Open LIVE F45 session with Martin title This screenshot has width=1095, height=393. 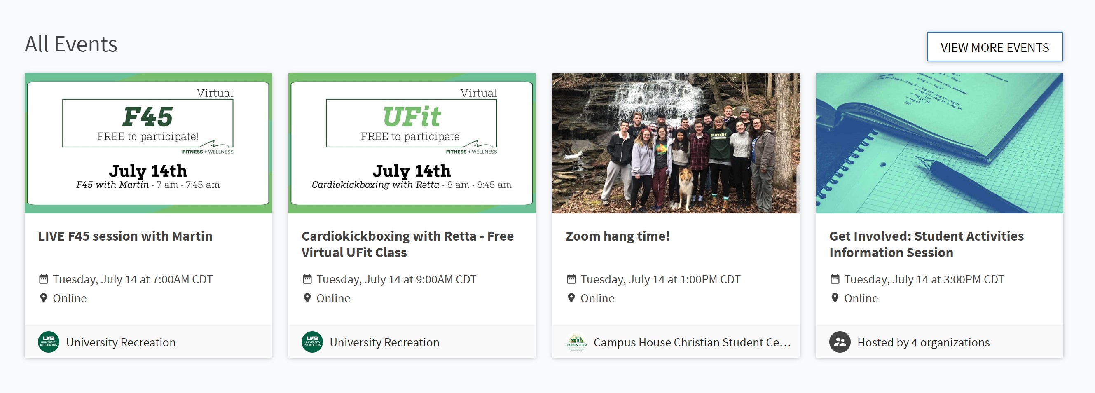point(125,236)
